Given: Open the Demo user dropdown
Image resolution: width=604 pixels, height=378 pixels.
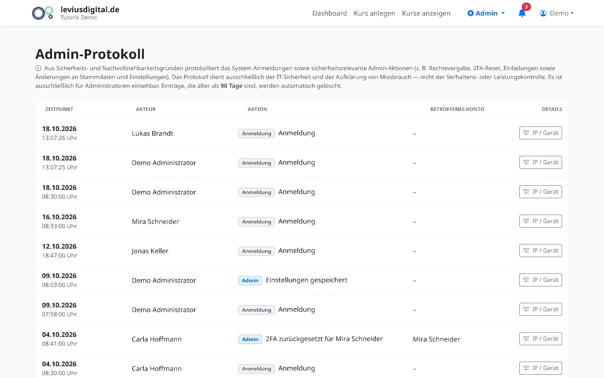Looking at the screenshot, I should [557, 13].
